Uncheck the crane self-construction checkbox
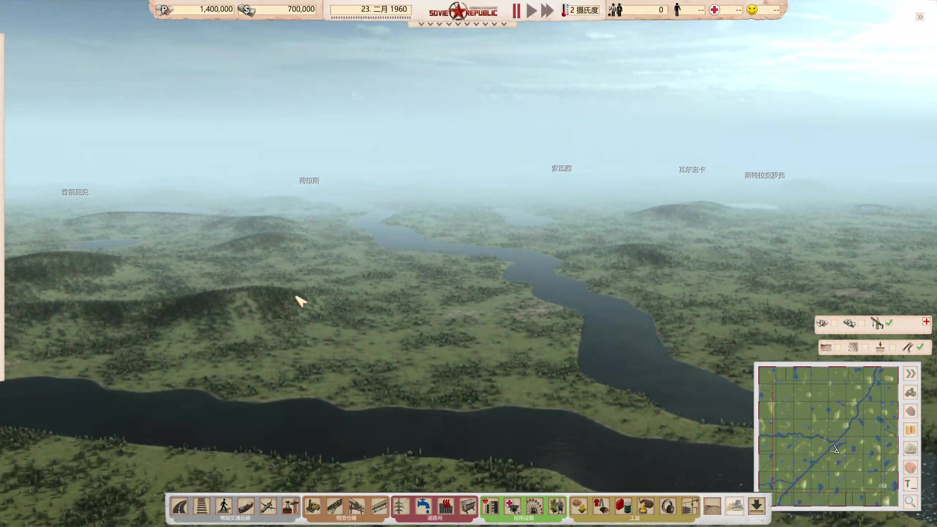The width and height of the screenshot is (937, 527). click(889, 323)
